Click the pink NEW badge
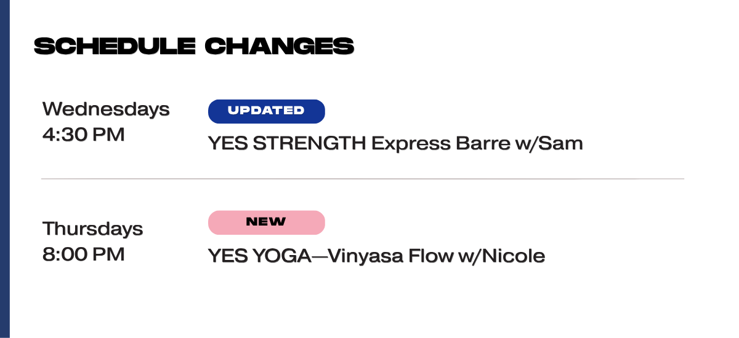 pyautogui.click(x=266, y=222)
